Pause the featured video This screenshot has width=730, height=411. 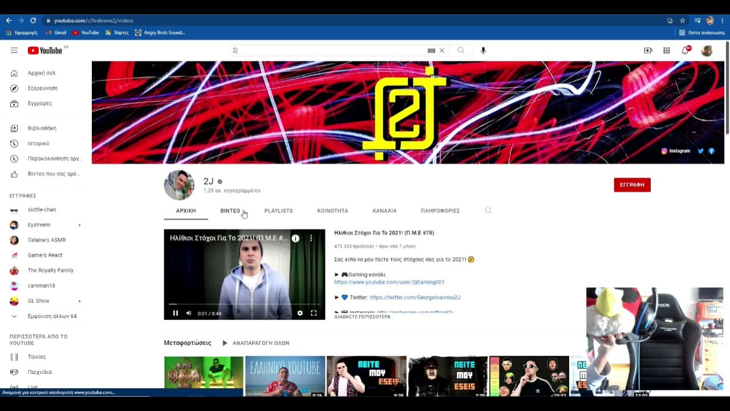[x=175, y=313]
